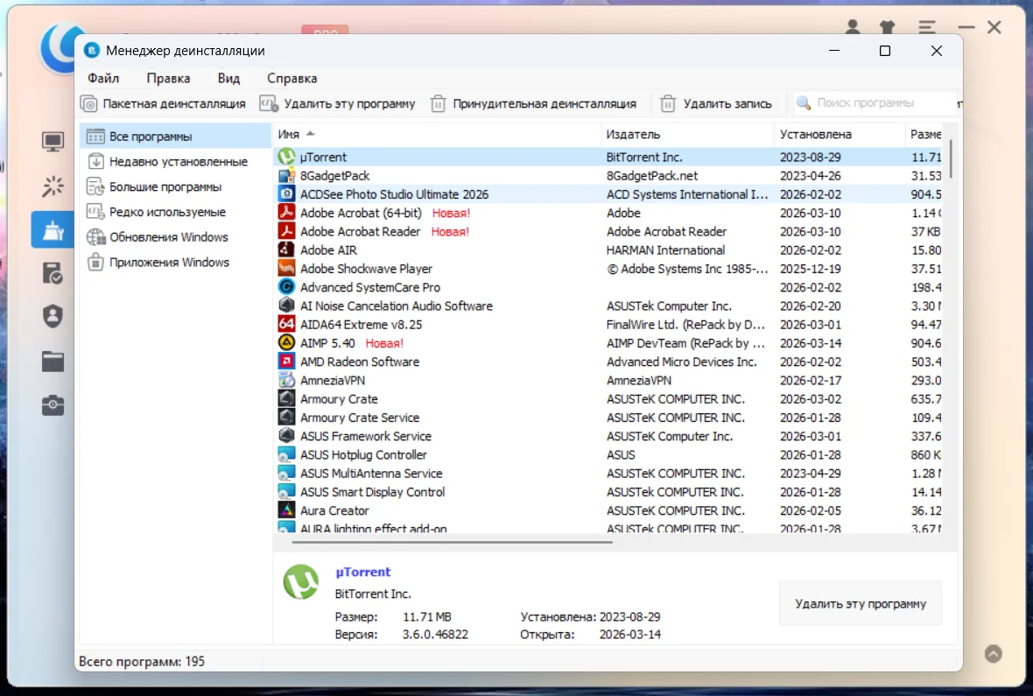Open the Файл menu
Image resolution: width=1033 pixels, height=696 pixels.
[103, 78]
